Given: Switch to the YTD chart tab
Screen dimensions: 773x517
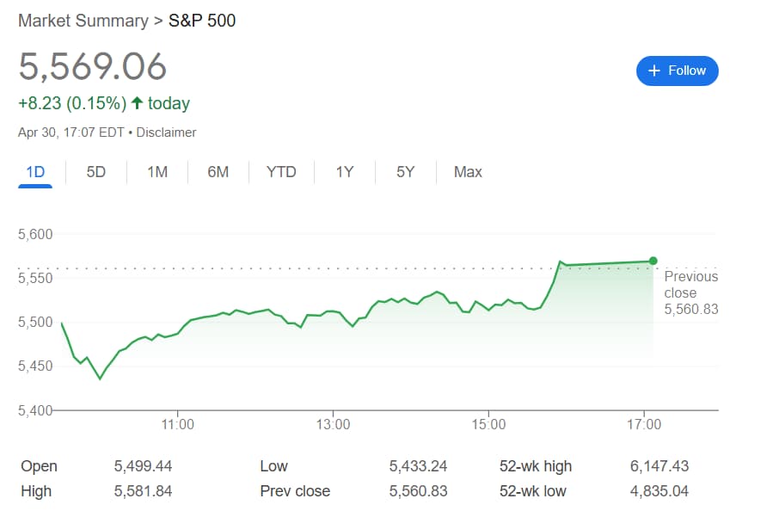Looking at the screenshot, I should [280, 172].
